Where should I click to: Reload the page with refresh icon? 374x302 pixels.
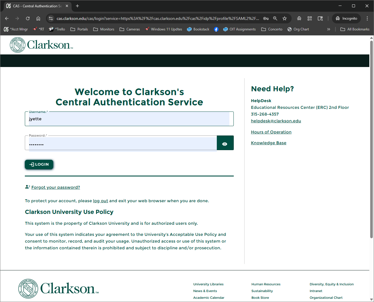(28, 18)
